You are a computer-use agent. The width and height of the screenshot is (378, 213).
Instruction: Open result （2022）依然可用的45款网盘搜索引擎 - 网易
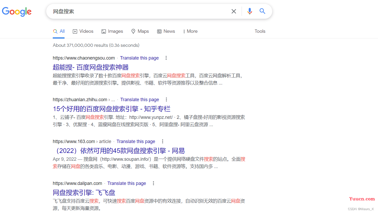119,151
